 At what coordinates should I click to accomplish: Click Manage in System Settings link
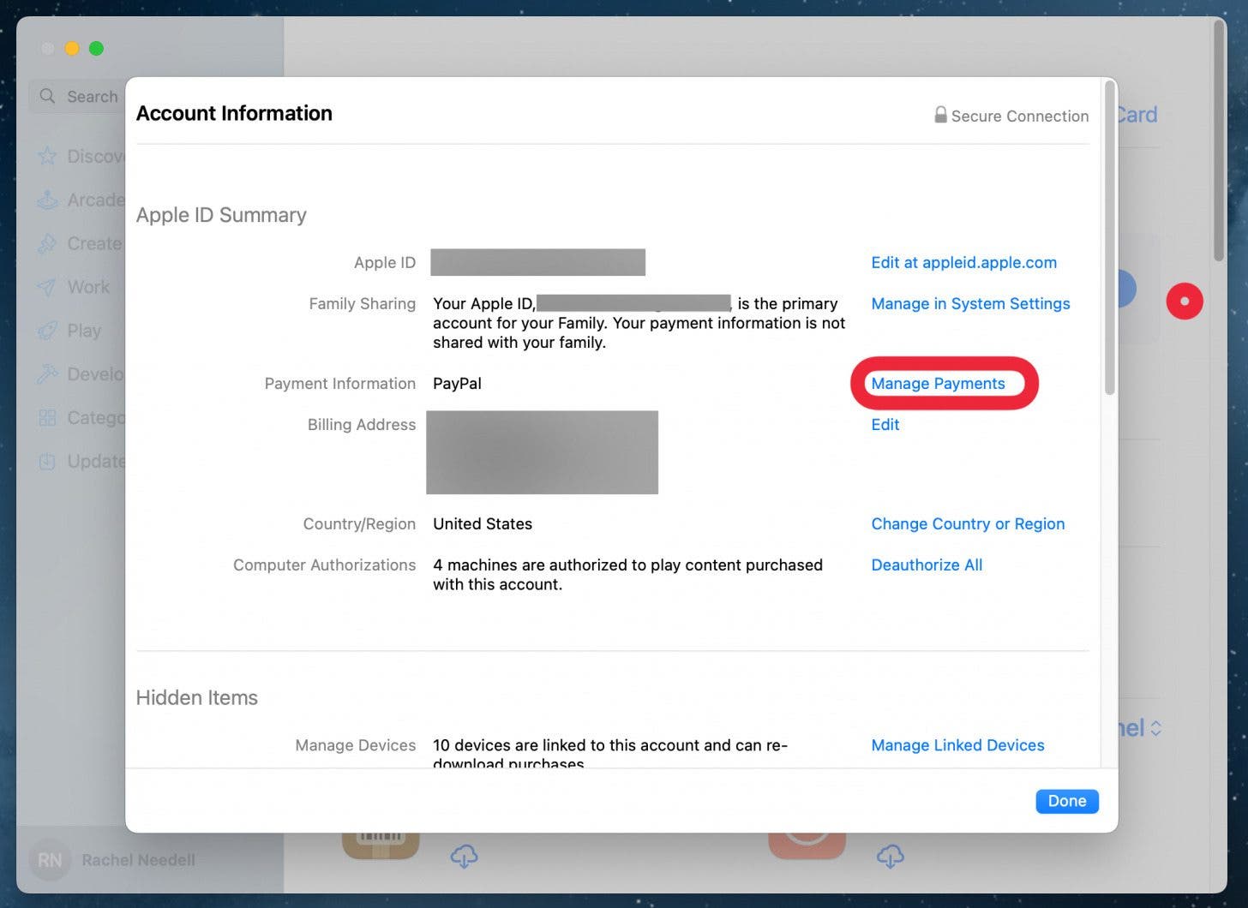(970, 304)
